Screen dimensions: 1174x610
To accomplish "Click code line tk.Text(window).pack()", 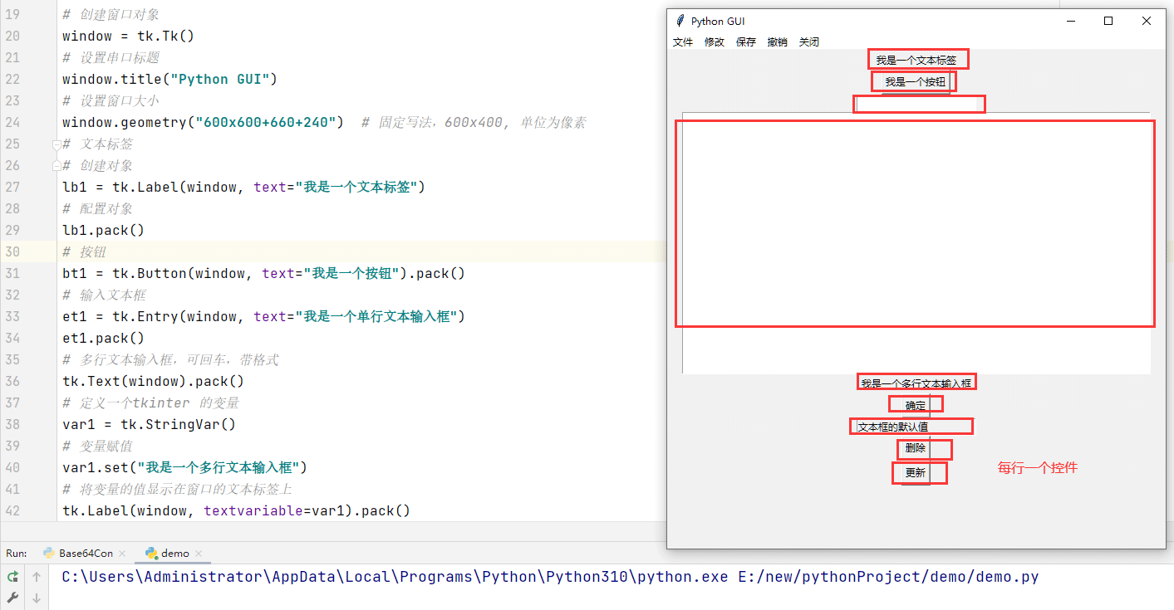I will click(153, 381).
